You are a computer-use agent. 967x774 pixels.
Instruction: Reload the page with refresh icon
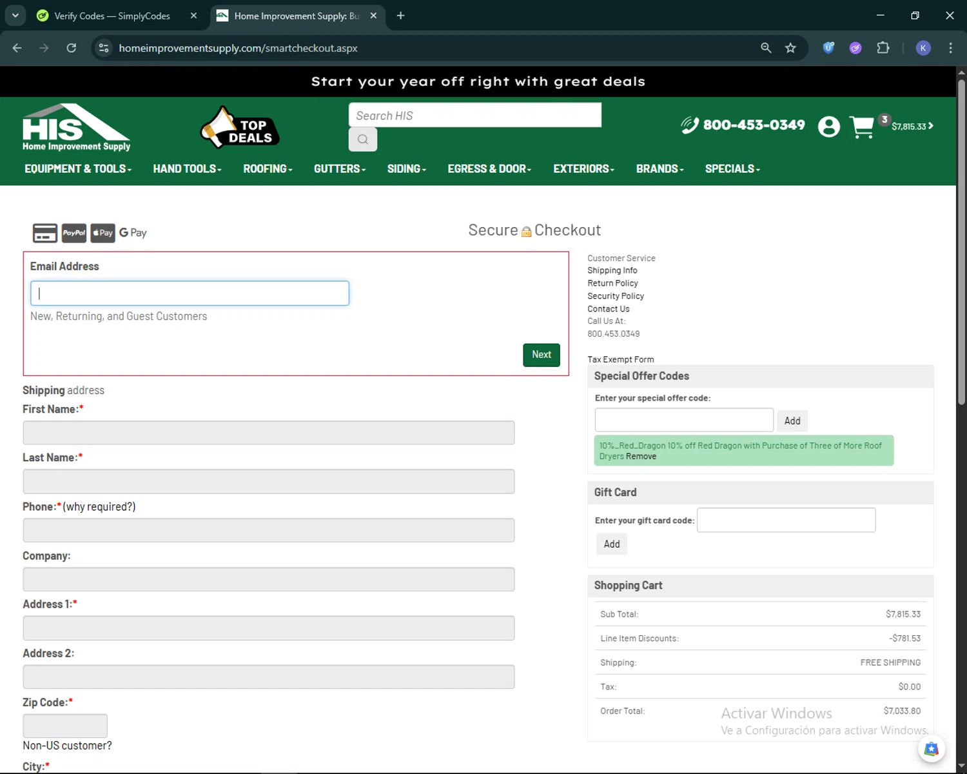72,48
